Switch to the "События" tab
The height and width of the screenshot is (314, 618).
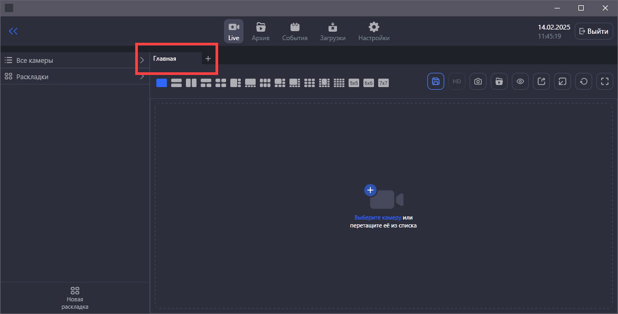click(295, 31)
